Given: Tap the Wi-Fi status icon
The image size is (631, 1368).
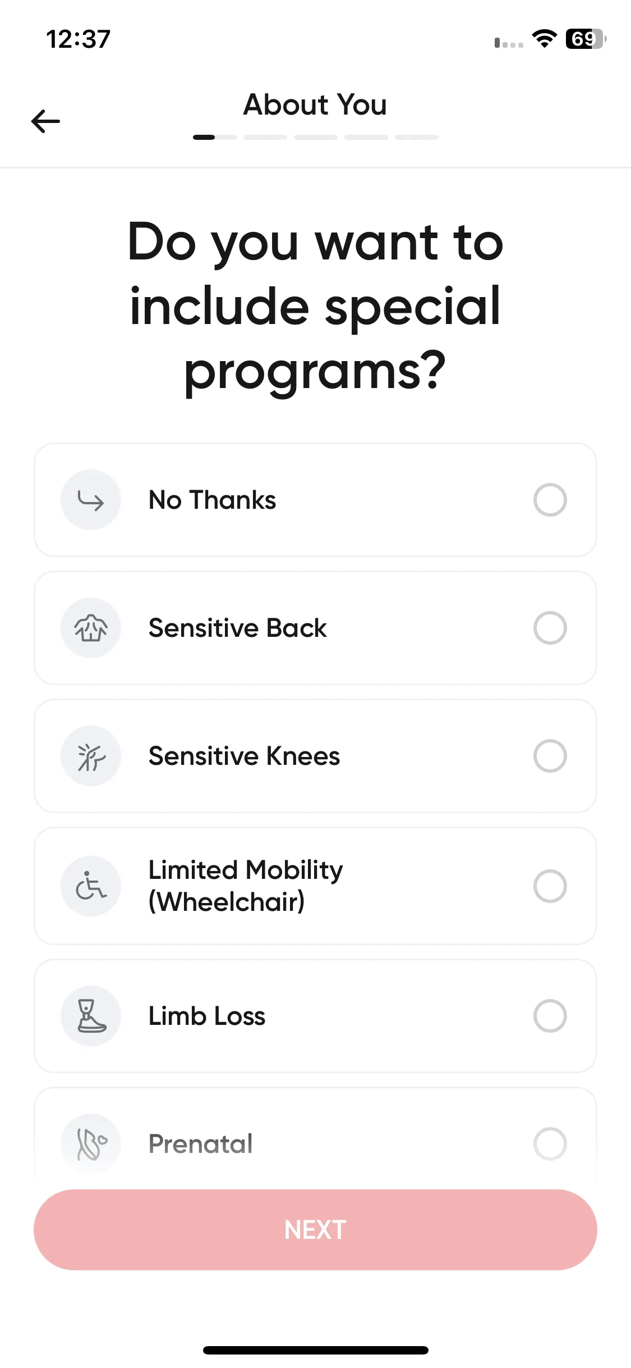Looking at the screenshot, I should pyautogui.click(x=544, y=39).
